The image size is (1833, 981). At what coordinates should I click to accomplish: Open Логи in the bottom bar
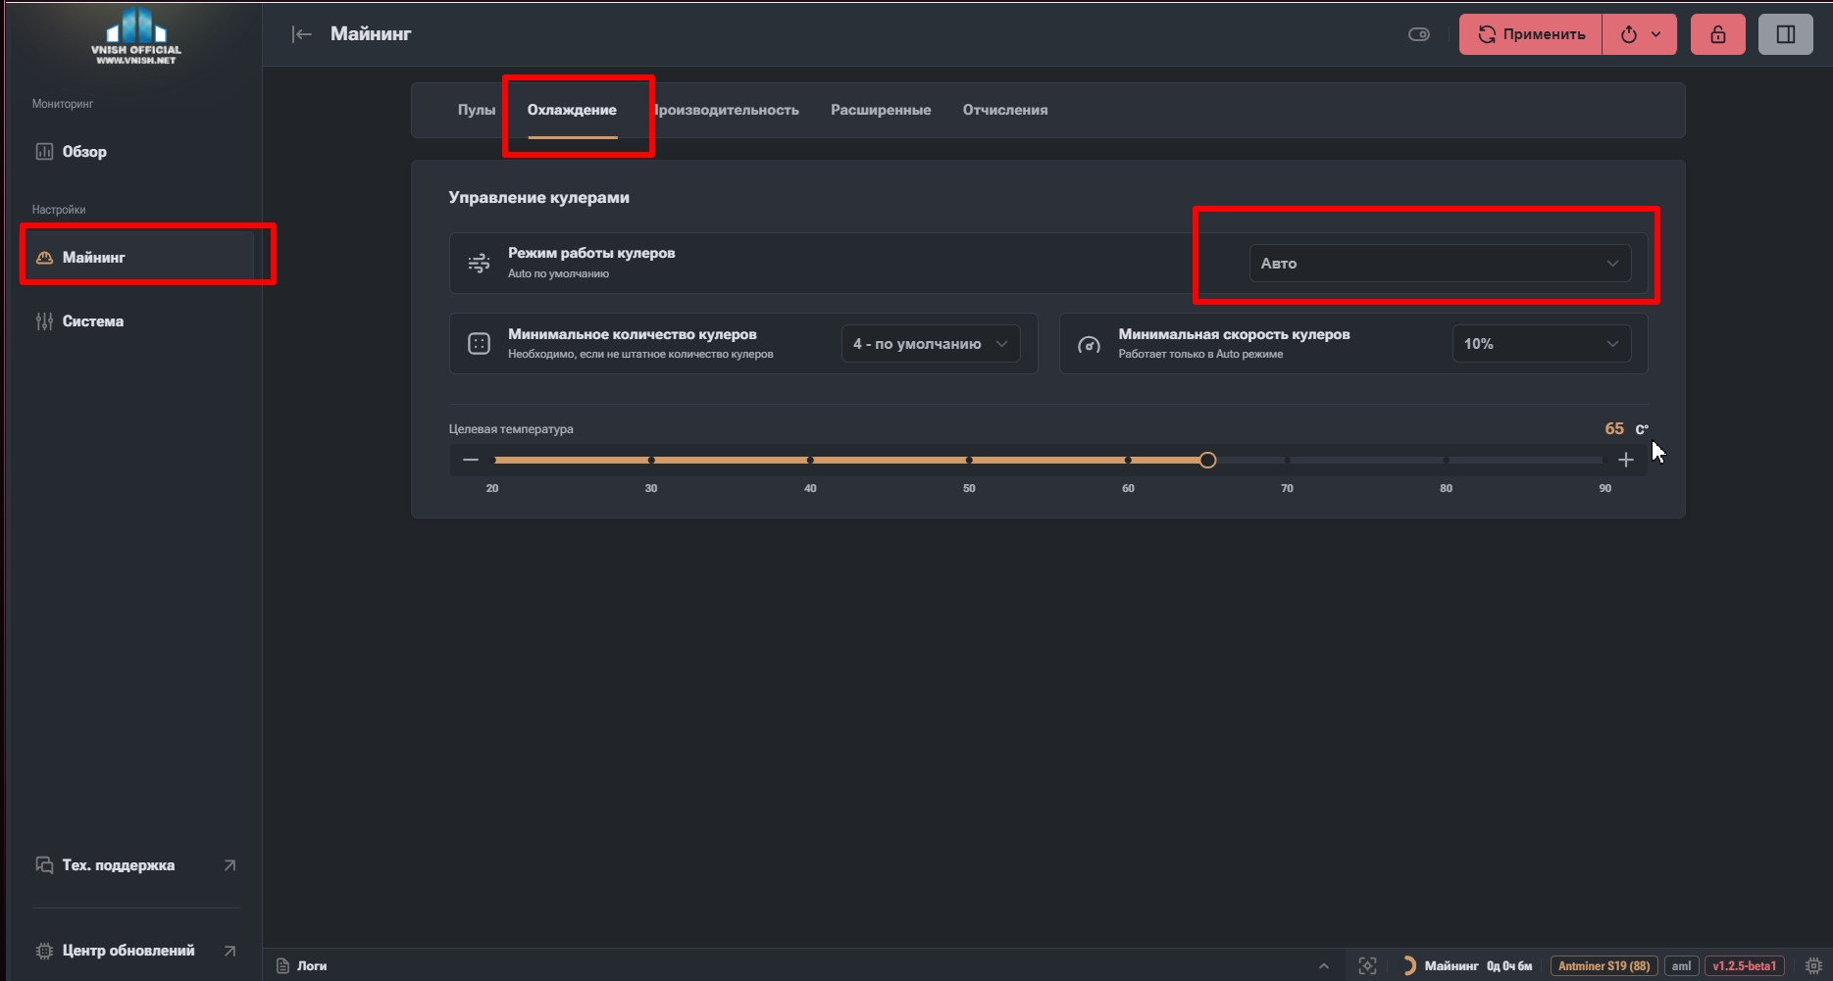tap(302, 966)
